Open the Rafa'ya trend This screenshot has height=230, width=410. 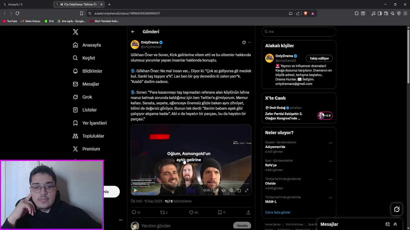point(271,165)
